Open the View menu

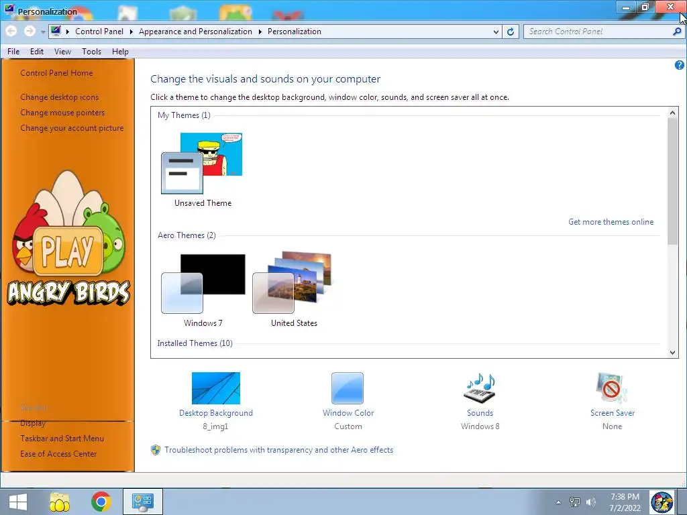pyautogui.click(x=62, y=52)
